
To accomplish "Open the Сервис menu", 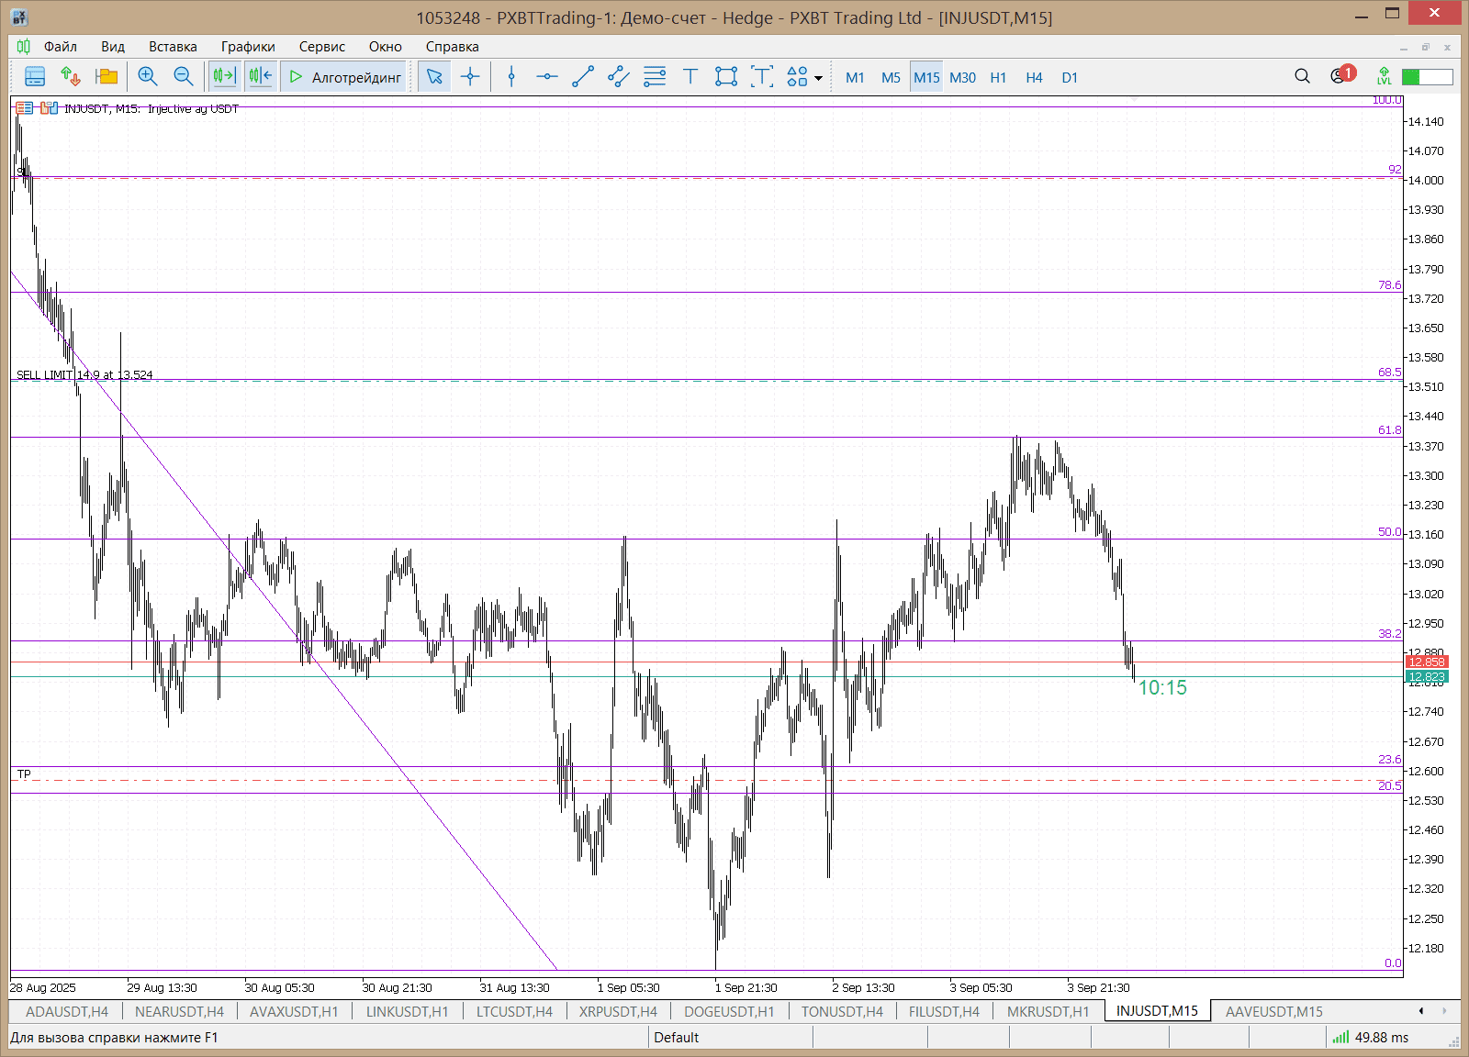I will click(321, 47).
